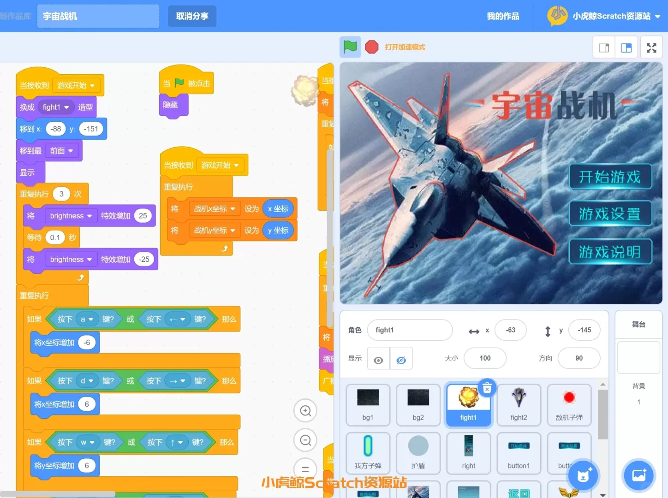The height and width of the screenshot is (498, 668).
Task: Enable 打开加速模式 turbo mode
Action: click(x=405, y=47)
